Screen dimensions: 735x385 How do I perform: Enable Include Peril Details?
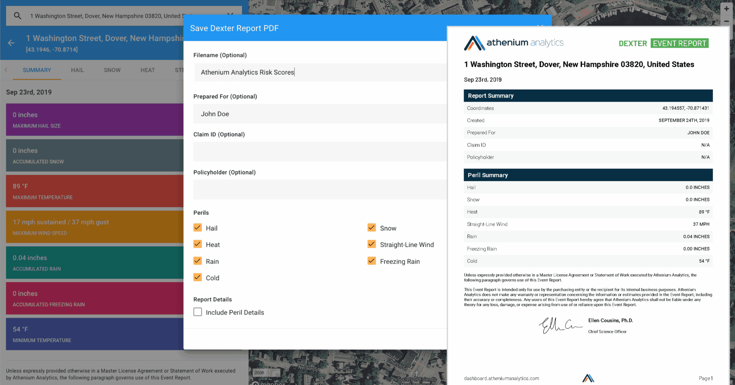coord(198,312)
